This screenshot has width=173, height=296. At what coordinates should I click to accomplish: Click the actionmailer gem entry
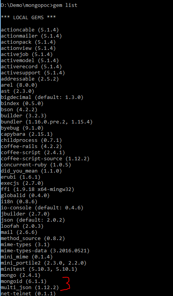(31, 36)
